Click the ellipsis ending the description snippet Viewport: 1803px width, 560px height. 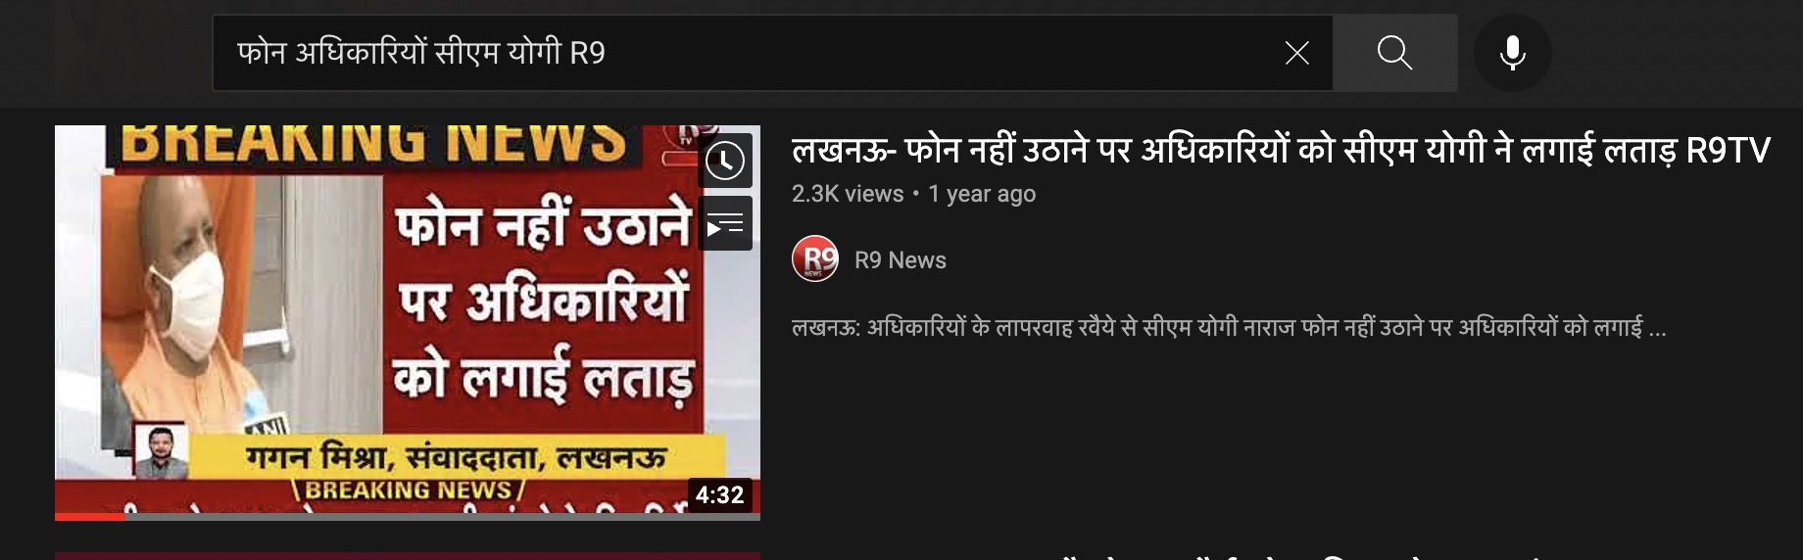coord(1657,329)
